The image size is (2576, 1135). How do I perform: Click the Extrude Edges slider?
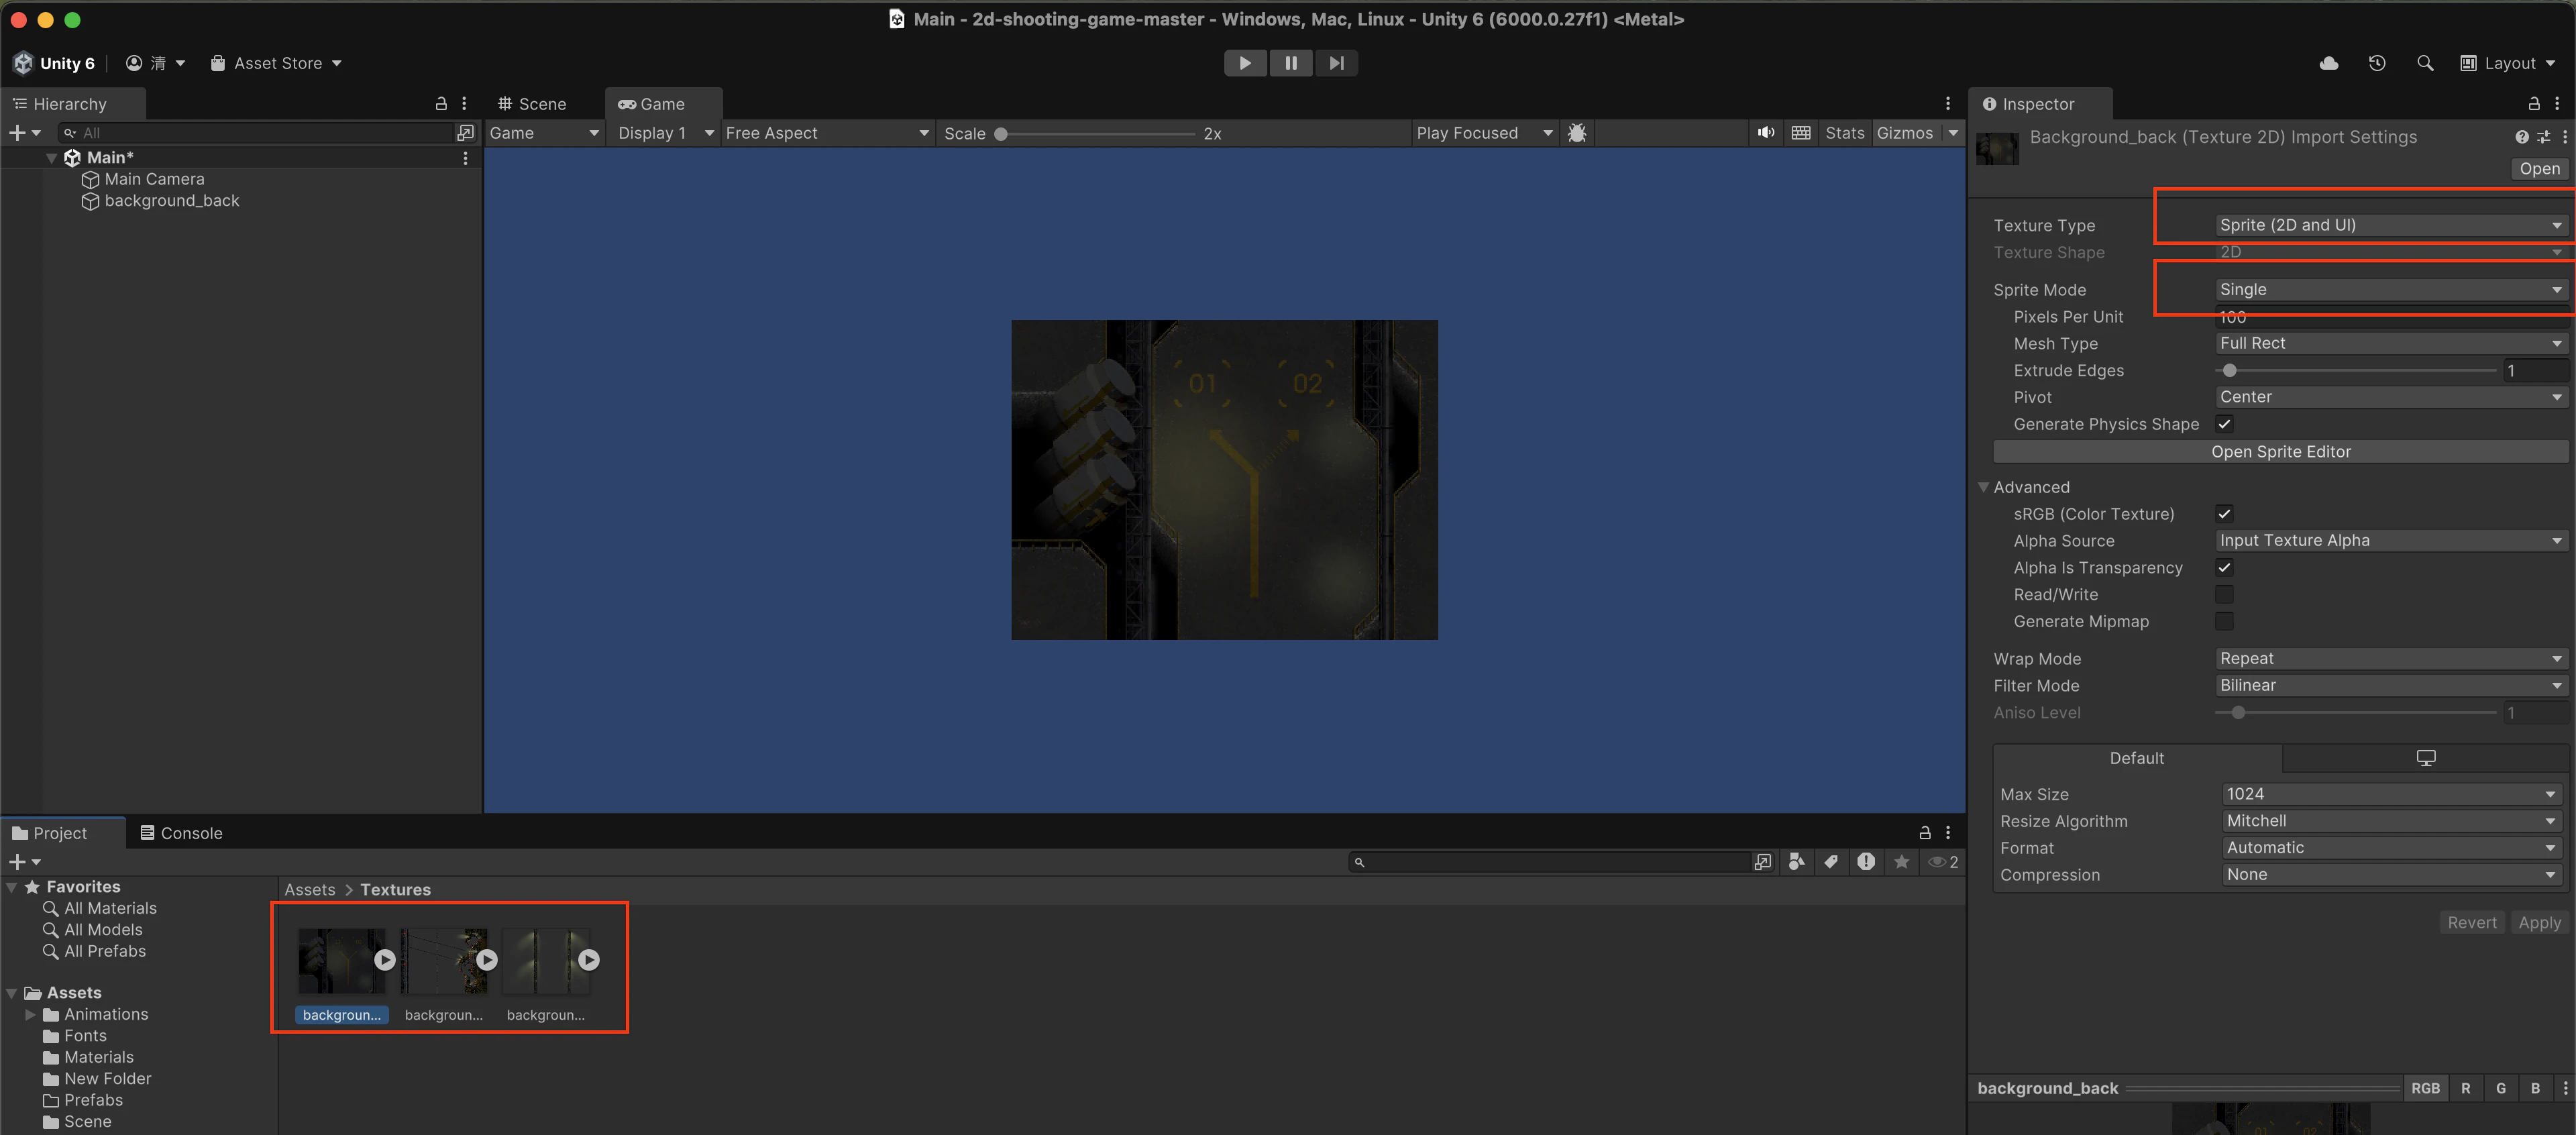tap(2356, 371)
